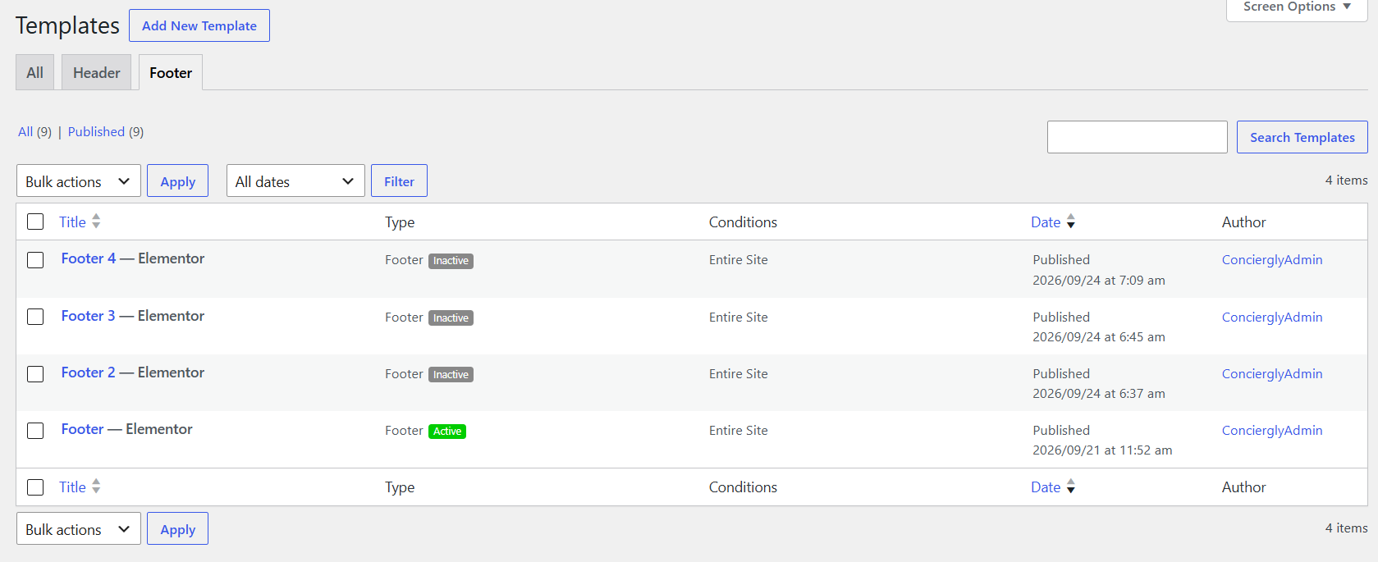This screenshot has height=562, width=1378.
Task: Open the top Bulk actions dropdown
Action: [x=79, y=180]
